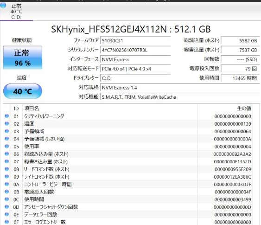Viewport: 261px width, 225px height.
Task: Click rotation rate value ---- (SSD)
Action: (240, 59)
